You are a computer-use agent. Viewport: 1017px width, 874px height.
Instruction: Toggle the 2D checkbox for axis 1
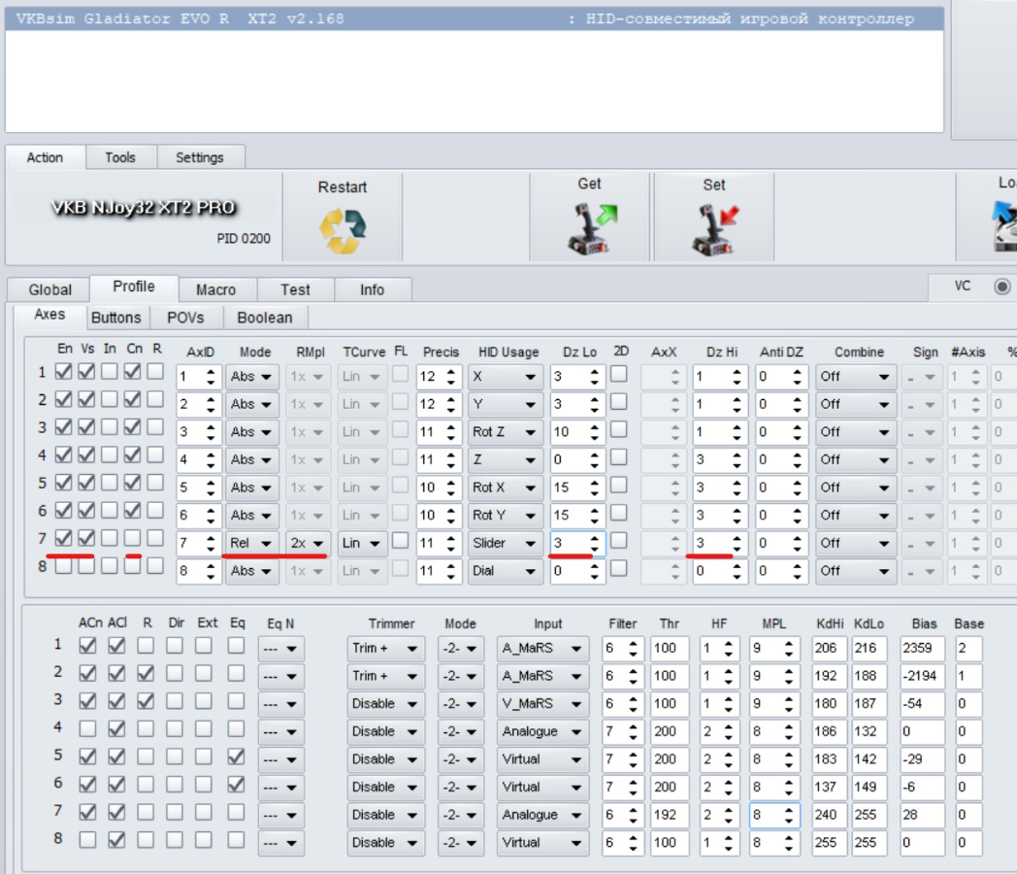(619, 374)
